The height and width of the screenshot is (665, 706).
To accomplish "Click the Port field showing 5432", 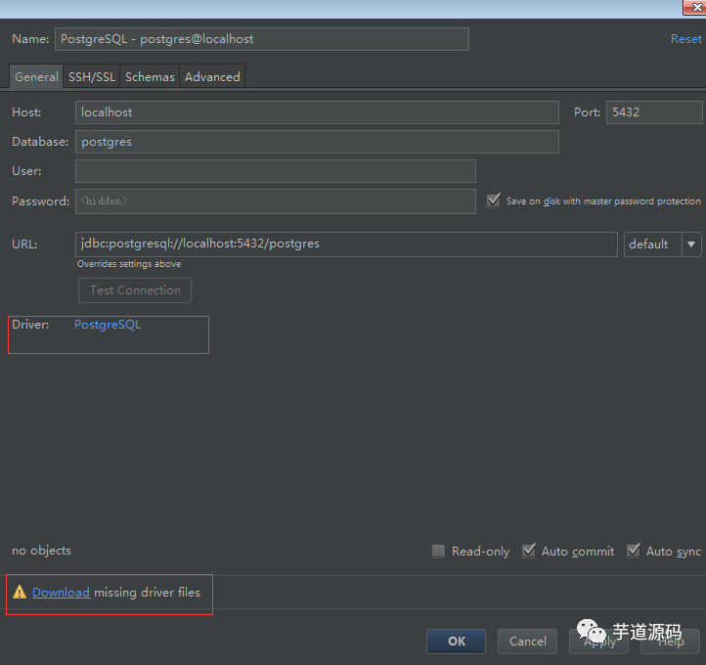I will click(x=654, y=112).
